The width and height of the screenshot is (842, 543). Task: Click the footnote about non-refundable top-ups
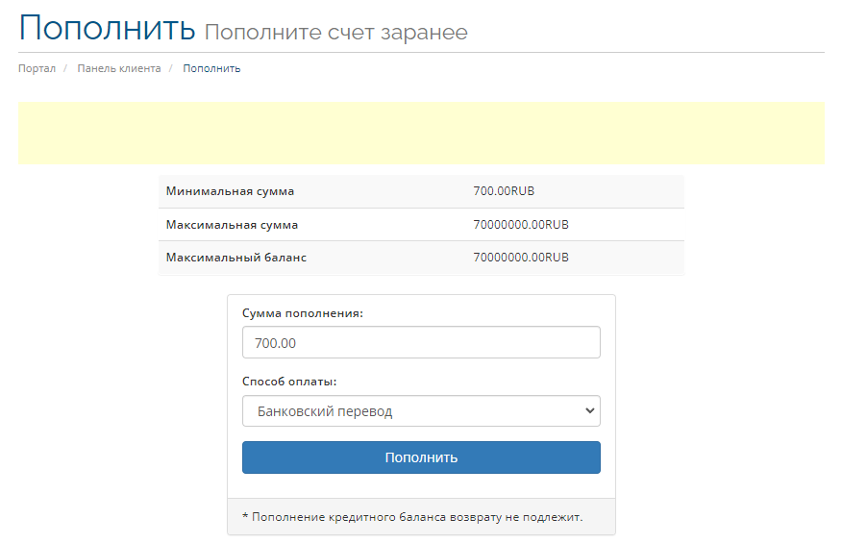[412, 517]
